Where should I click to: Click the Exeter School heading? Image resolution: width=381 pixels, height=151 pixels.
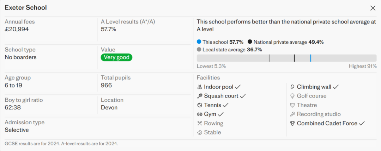tap(26, 8)
